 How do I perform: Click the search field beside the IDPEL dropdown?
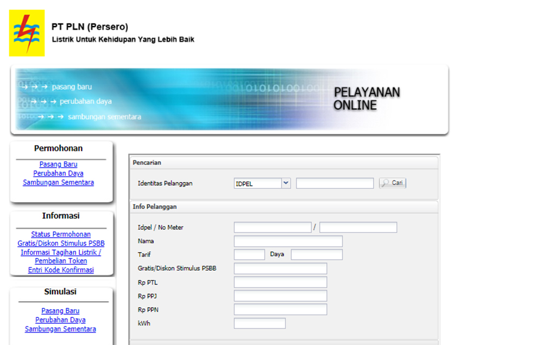click(334, 184)
